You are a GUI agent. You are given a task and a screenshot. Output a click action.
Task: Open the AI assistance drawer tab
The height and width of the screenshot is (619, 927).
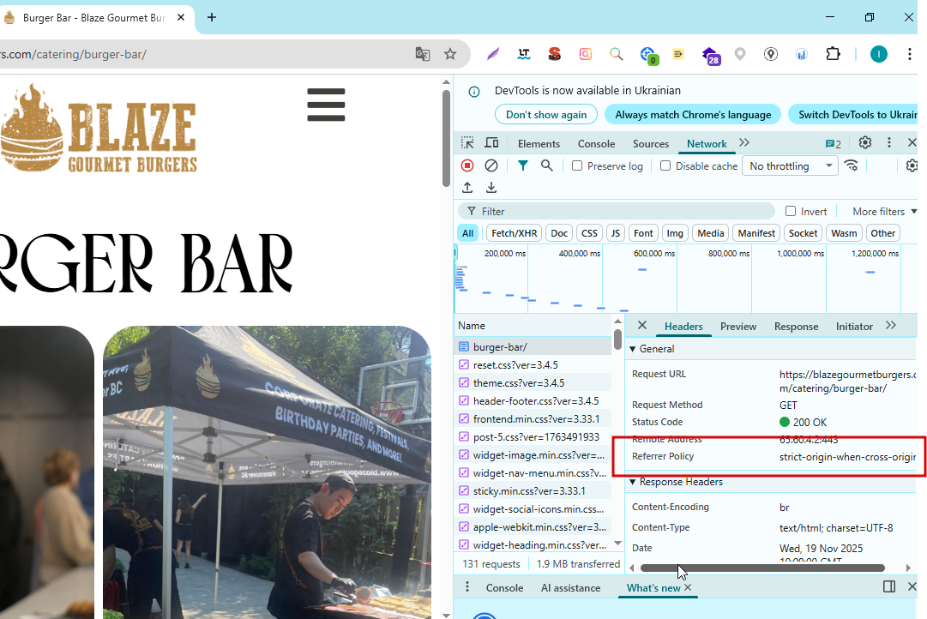click(570, 587)
